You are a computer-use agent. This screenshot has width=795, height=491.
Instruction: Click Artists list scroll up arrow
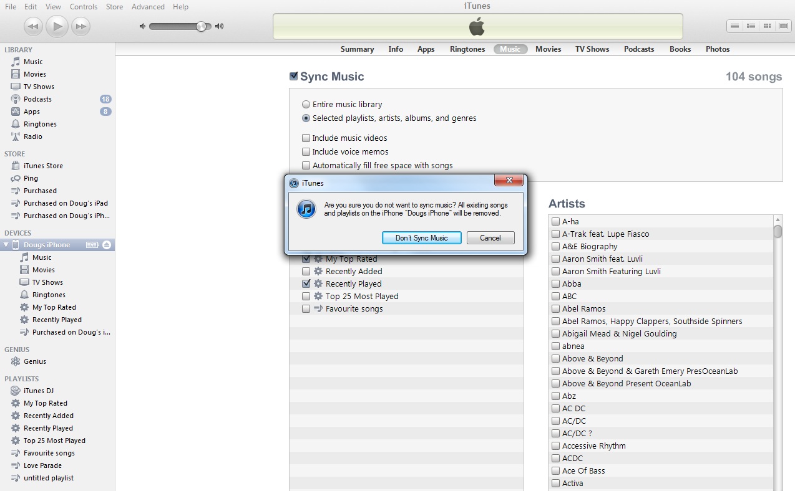778,220
